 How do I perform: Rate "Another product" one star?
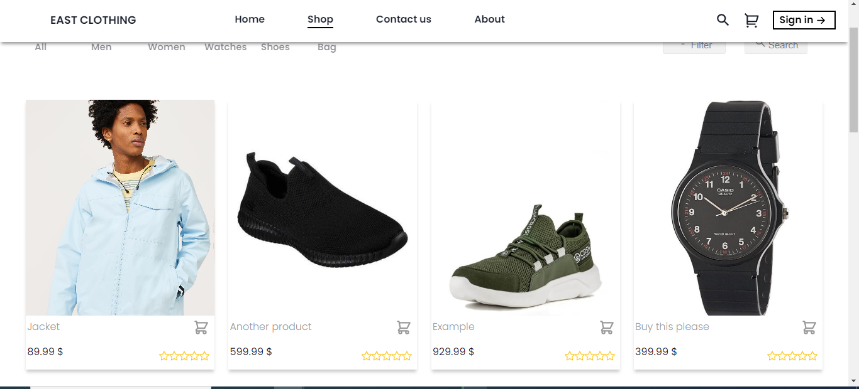pos(367,356)
